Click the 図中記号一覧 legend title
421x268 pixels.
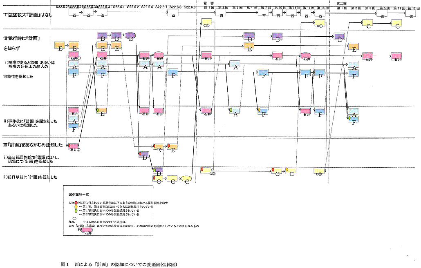78,195
